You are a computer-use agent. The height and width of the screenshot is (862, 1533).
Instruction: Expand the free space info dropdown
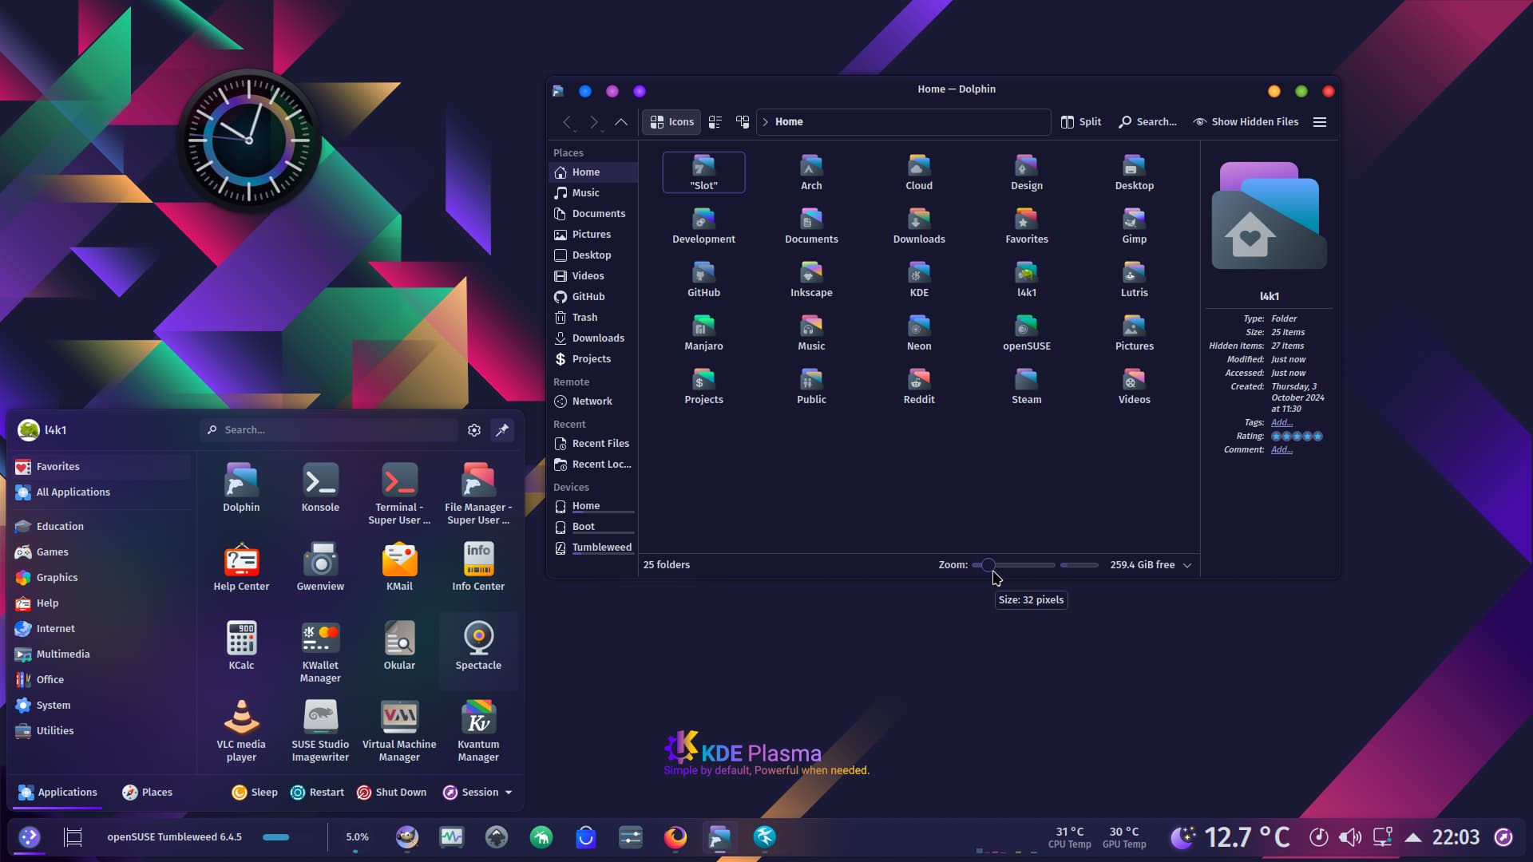click(x=1187, y=565)
